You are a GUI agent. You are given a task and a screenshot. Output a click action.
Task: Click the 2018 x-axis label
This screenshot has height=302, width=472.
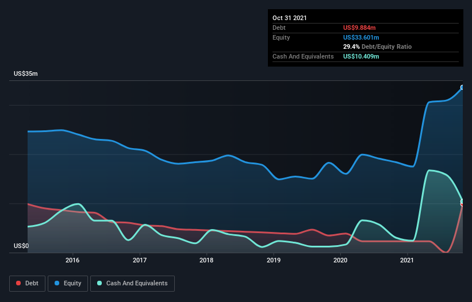pos(206,260)
